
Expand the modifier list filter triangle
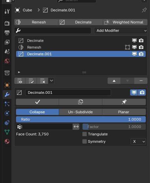[19, 72]
